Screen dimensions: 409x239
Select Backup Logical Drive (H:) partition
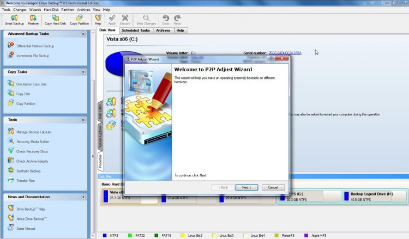(375, 197)
